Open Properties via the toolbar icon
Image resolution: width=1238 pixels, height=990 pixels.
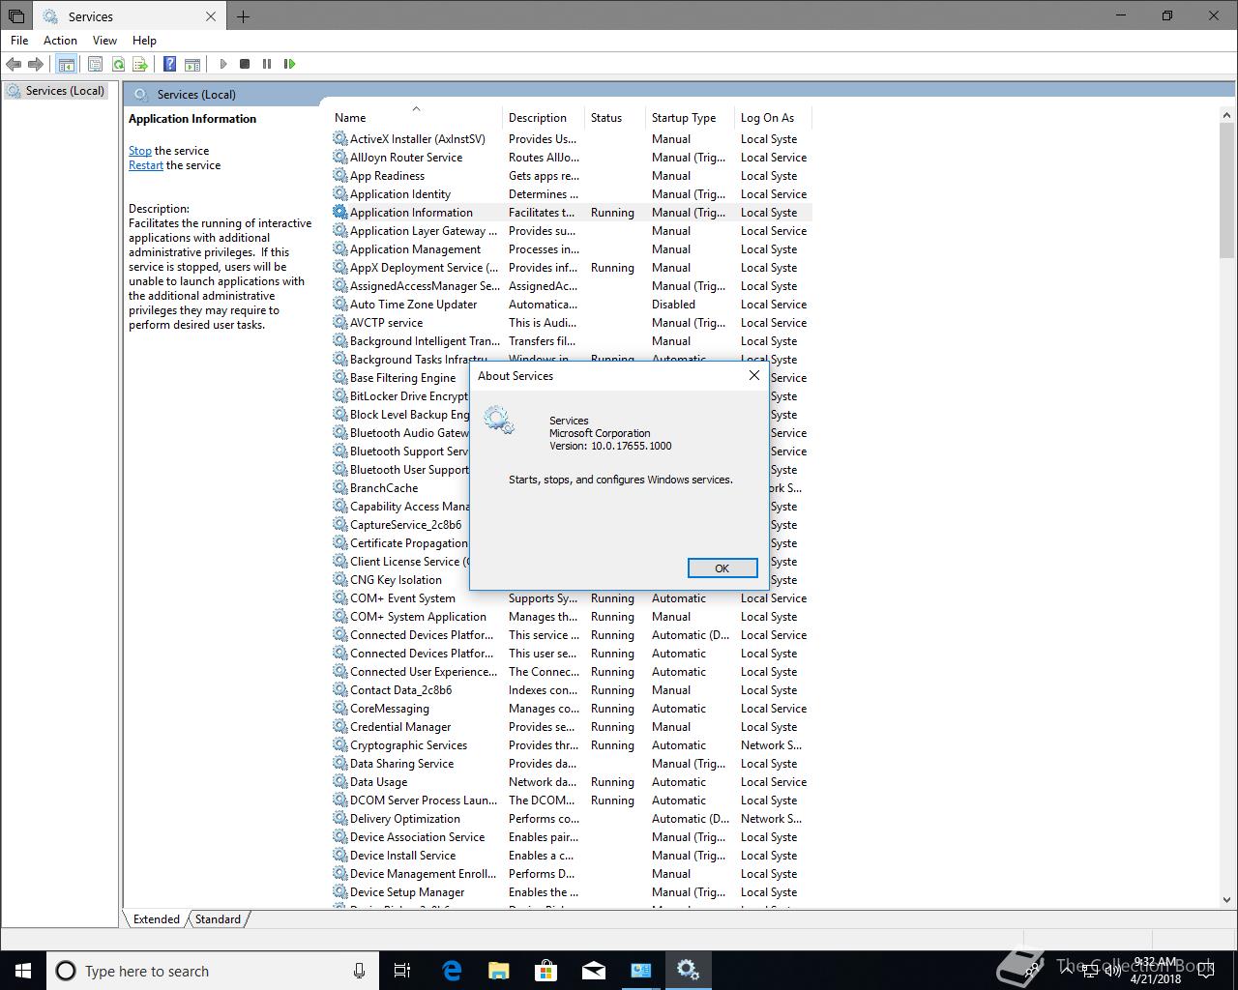tap(95, 64)
